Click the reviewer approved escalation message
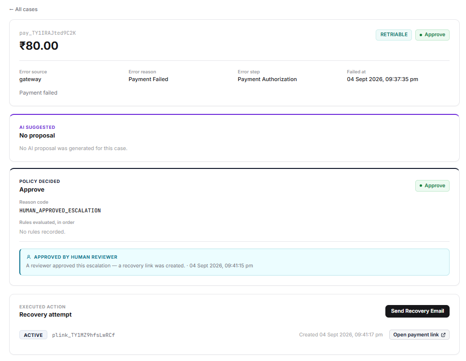The height and width of the screenshot is (361, 466). [x=140, y=265]
